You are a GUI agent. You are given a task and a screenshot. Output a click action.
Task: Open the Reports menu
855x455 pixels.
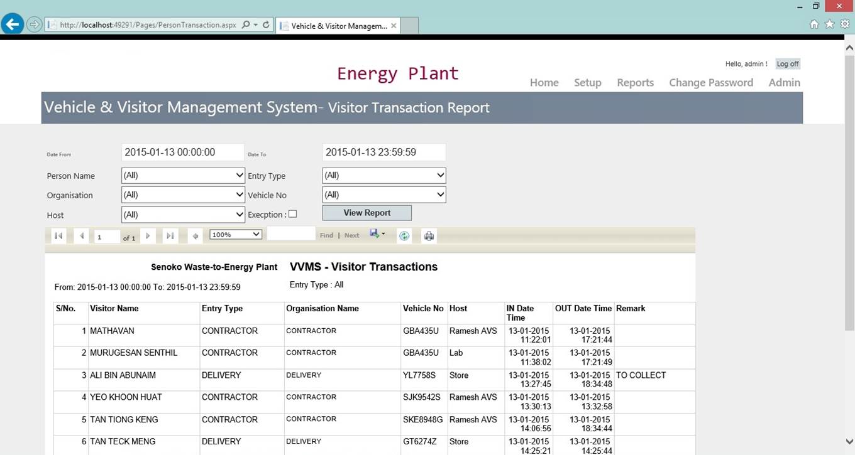click(635, 82)
